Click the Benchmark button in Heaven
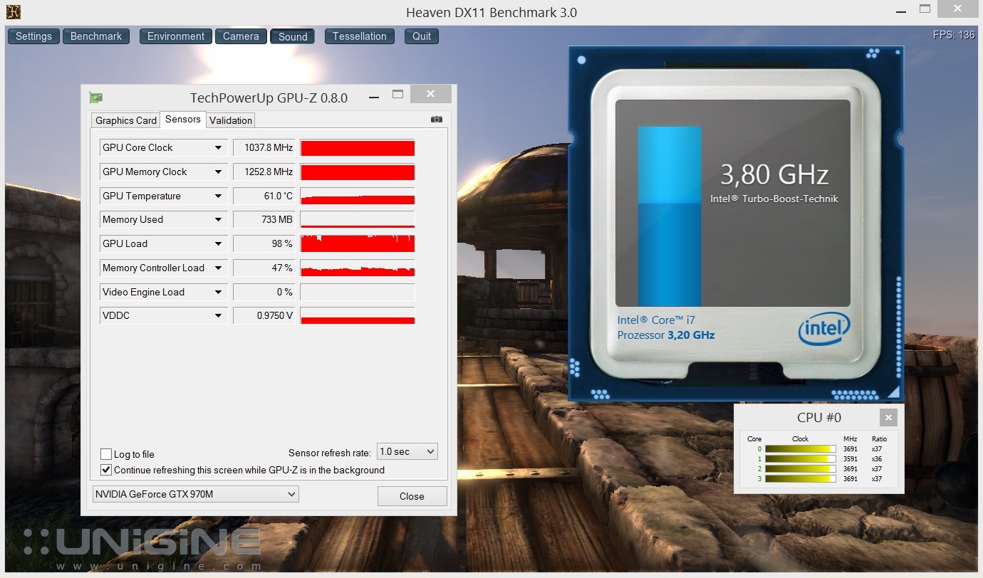 (x=96, y=36)
